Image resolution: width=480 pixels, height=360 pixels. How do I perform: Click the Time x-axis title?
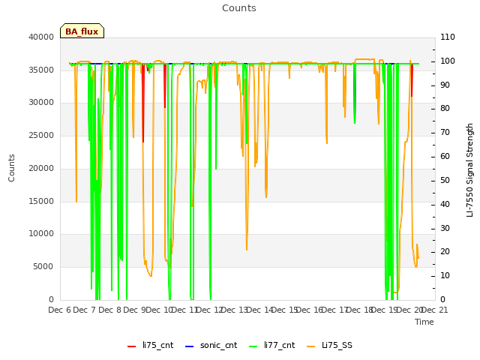click(424, 322)
